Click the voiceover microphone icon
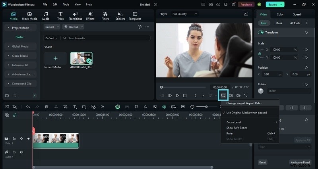This screenshot has width=318, height=169. click(145, 107)
